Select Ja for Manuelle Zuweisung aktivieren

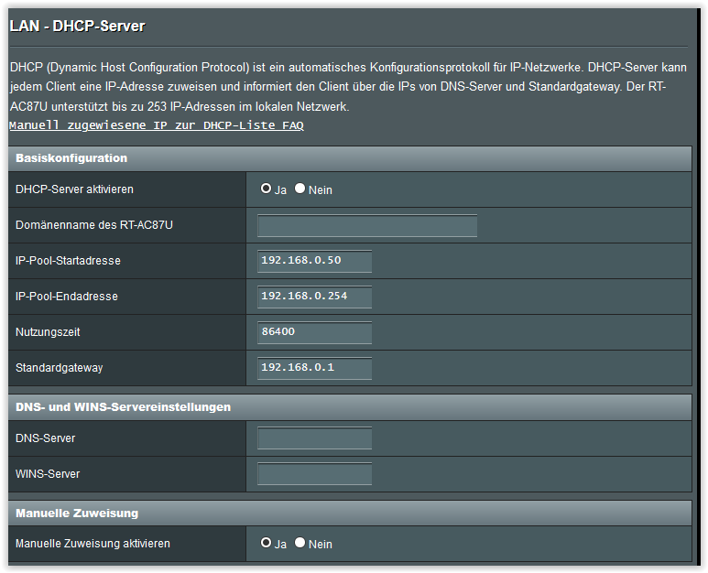(x=266, y=542)
